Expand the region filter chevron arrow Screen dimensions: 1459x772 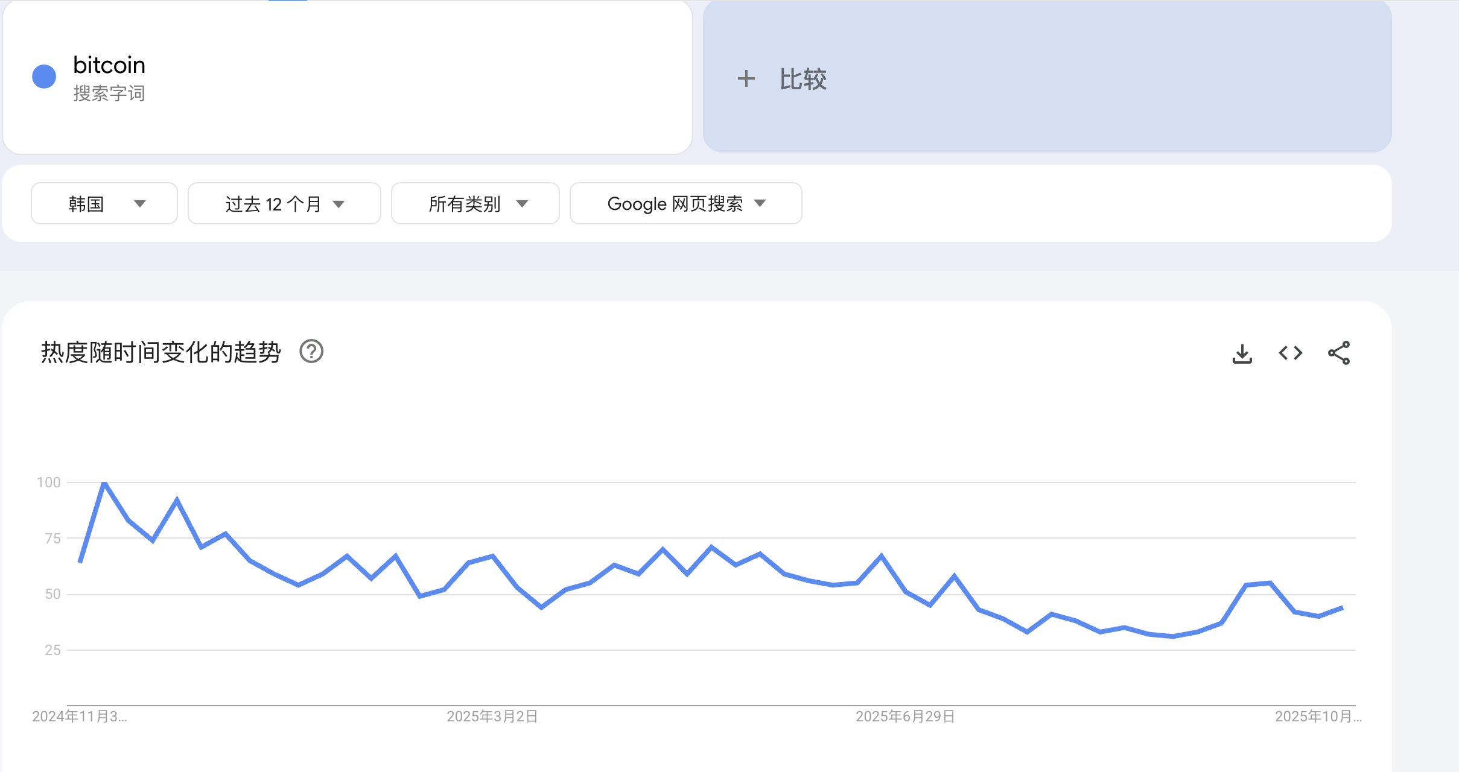point(140,204)
